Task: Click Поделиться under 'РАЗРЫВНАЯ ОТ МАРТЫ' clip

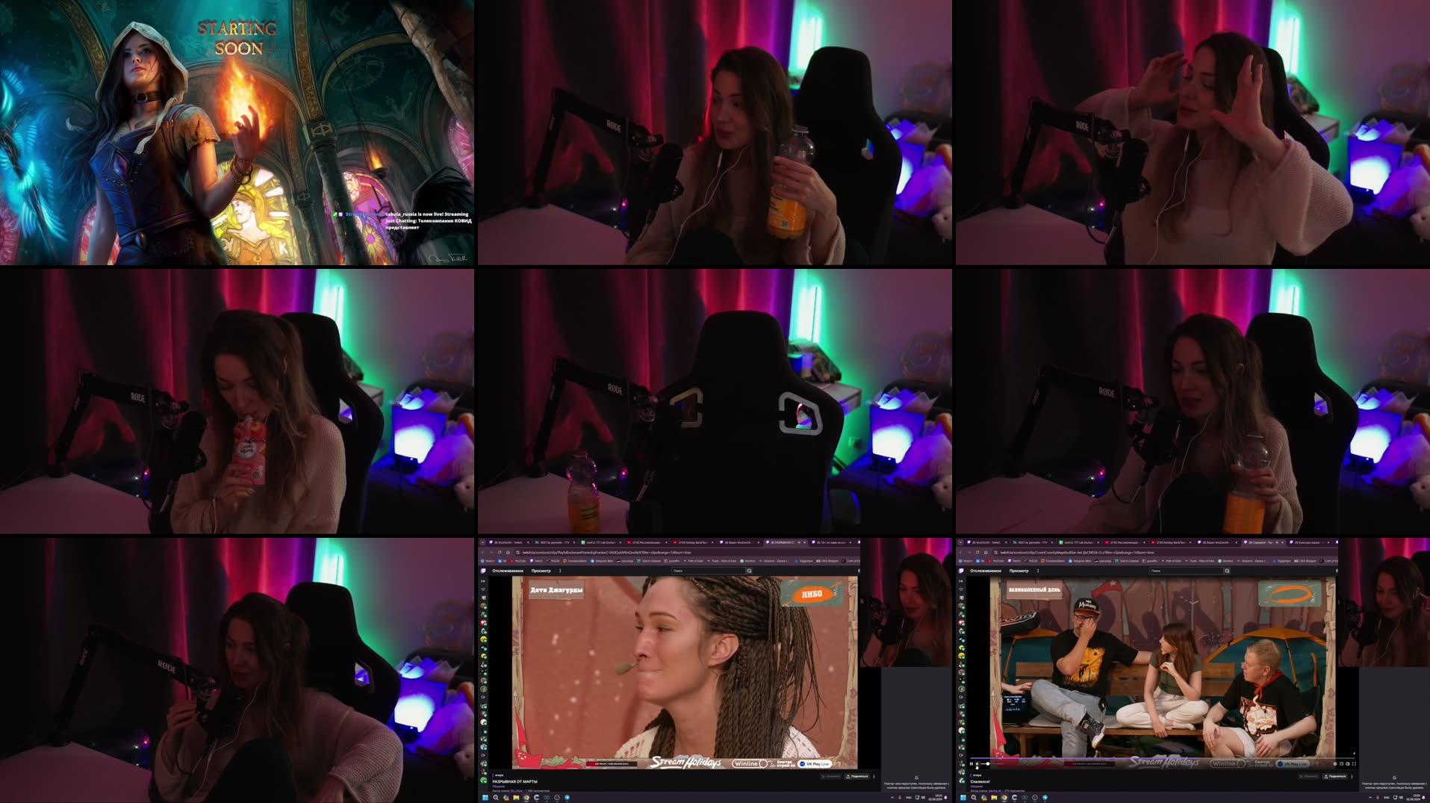Action: [857, 776]
